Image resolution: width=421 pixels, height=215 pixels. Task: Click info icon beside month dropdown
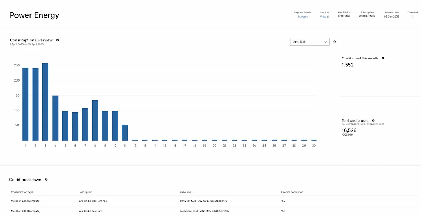(334, 41)
